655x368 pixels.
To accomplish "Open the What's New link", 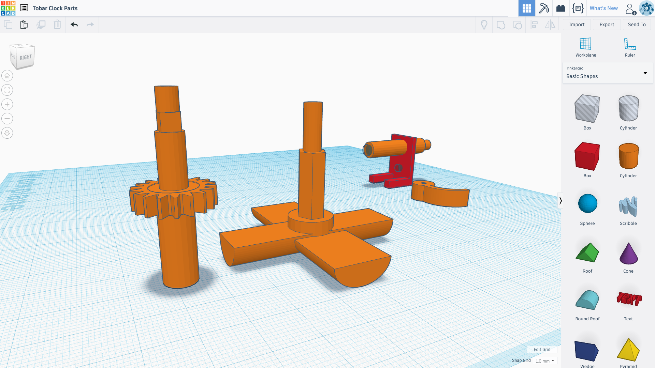I will 603,8.
